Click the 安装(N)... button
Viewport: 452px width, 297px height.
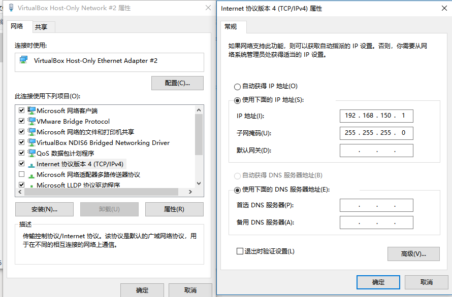pyautogui.click(x=44, y=209)
